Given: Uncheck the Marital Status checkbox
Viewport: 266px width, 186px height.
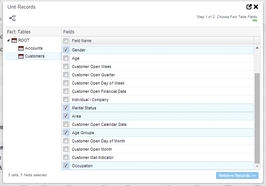Looking at the screenshot, I should click(x=66, y=108).
